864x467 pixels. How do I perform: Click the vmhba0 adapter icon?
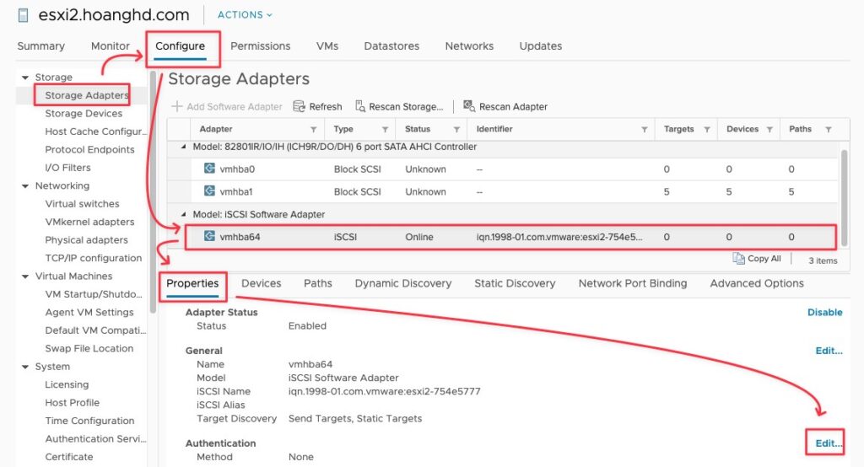click(x=209, y=169)
